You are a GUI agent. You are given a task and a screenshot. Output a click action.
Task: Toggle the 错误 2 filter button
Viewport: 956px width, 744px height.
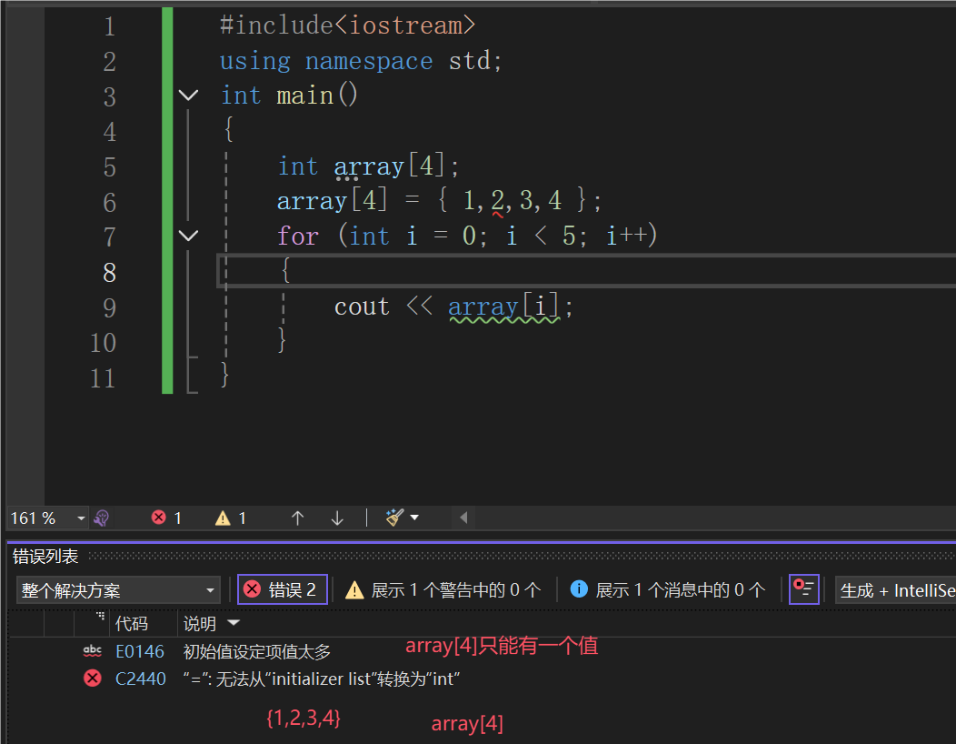283,589
